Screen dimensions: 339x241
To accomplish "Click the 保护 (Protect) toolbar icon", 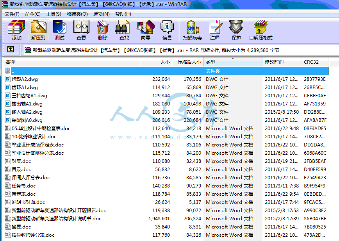I will point(236,30).
